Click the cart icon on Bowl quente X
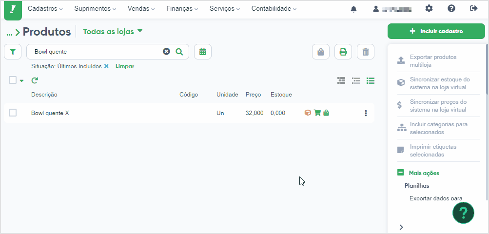The width and height of the screenshot is (489, 234). coord(317,113)
